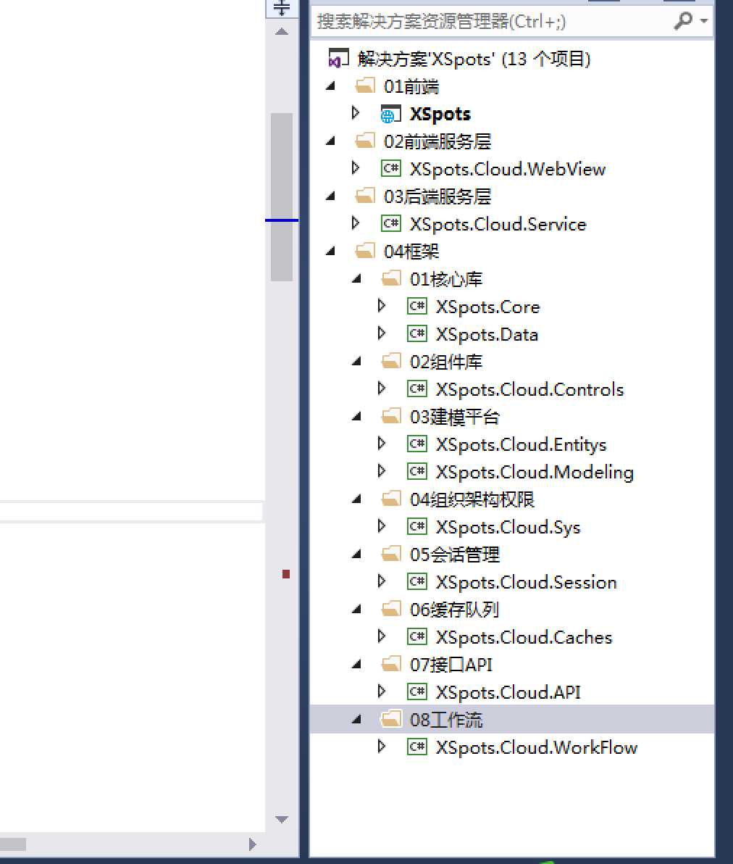Click the folder icon of 06缓存队列
Screen dimensions: 733x864
pos(391,610)
